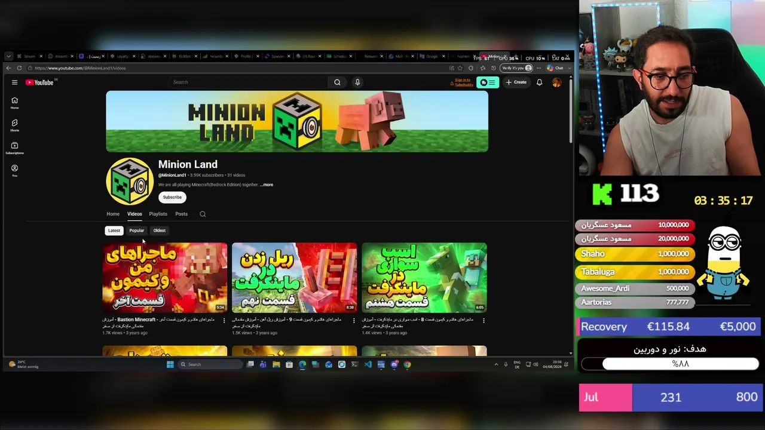Open the Windows Start menu

[x=170, y=364]
